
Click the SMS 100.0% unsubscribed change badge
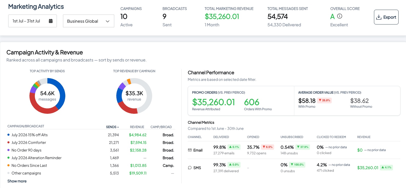coord(297,165)
